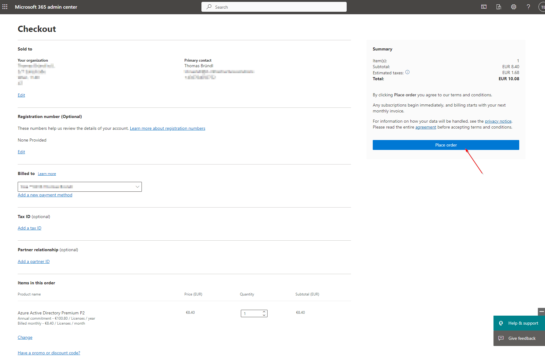Click the search magnifier icon
Viewport: 545px width, 359px height.
coord(209,7)
